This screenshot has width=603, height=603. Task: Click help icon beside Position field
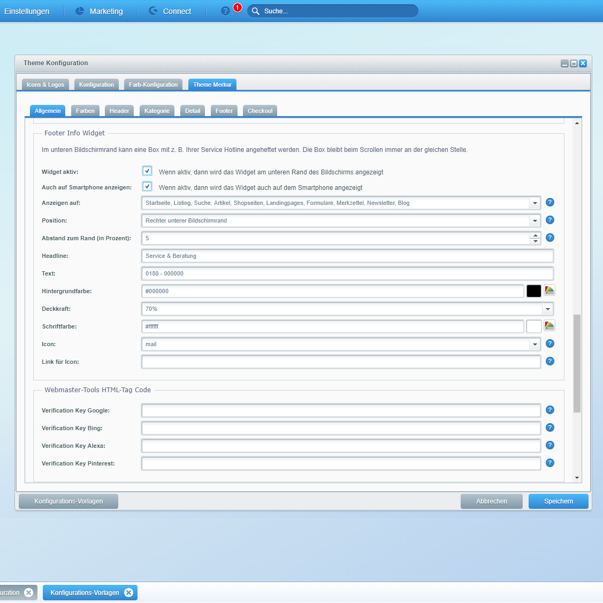pos(549,220)
